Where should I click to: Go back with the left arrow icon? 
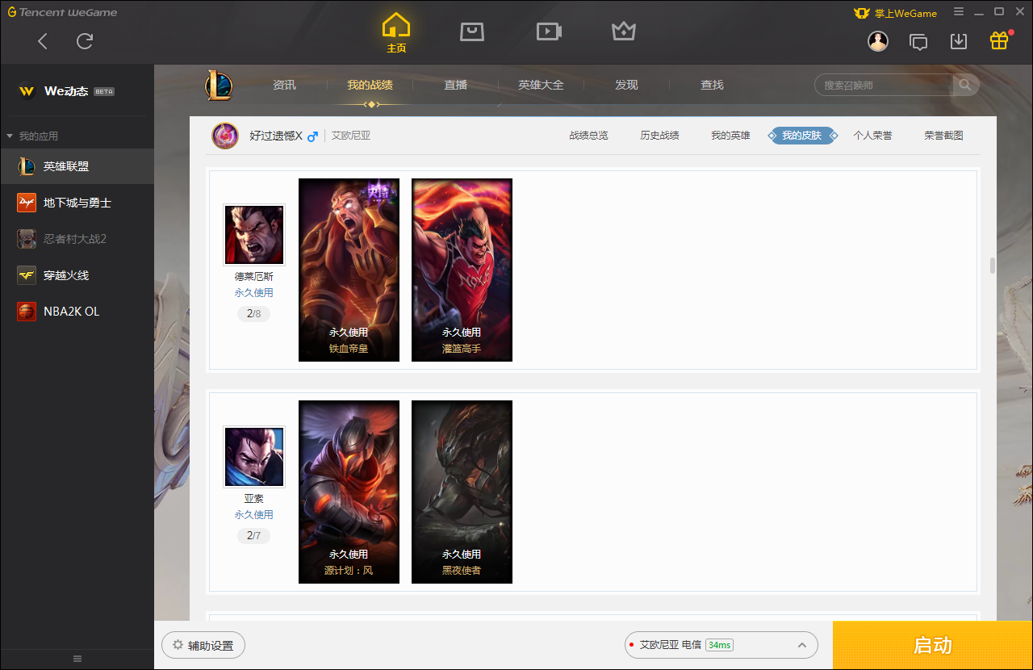tap(43, 41)
